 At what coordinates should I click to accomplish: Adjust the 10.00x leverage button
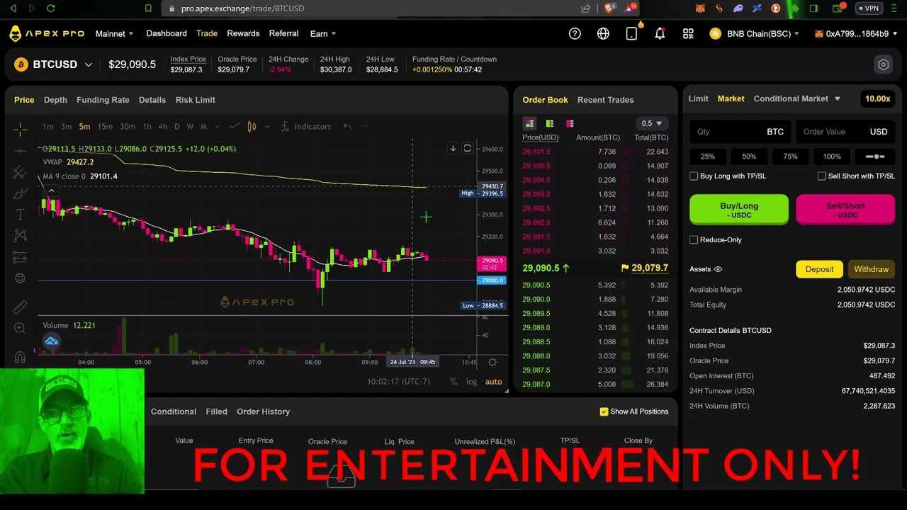tap(877, 99)
